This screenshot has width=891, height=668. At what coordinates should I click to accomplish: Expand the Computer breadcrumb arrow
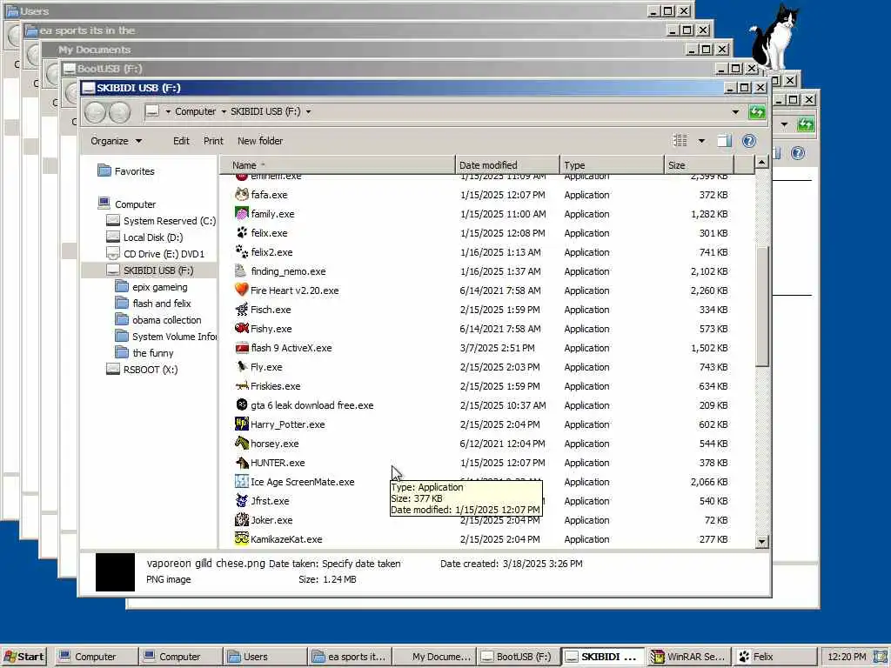point(224,112)
